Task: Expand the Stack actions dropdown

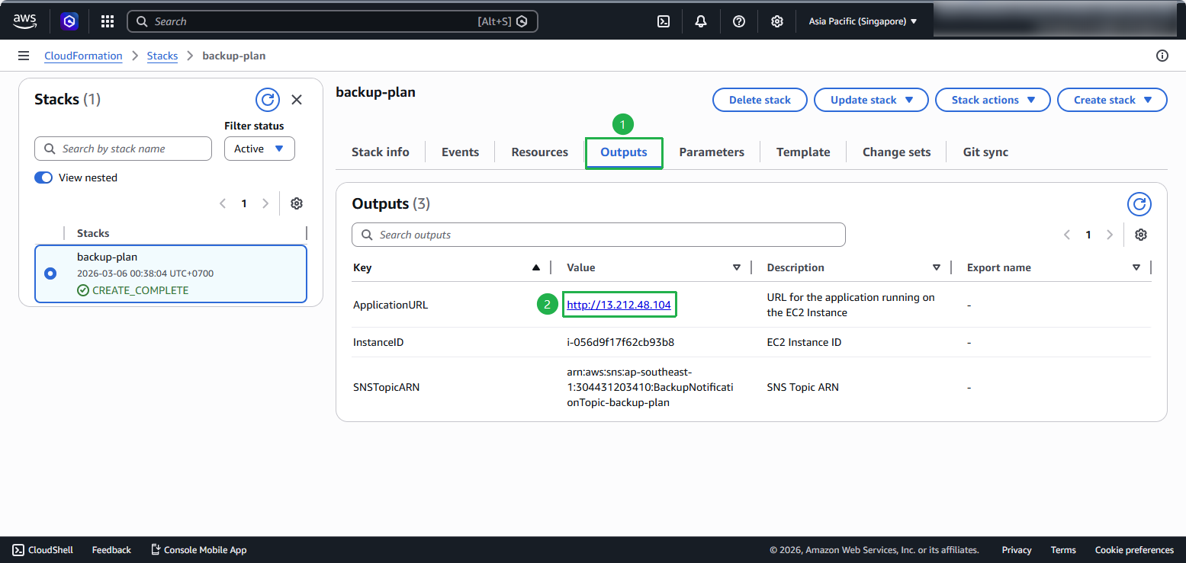Action: (x=993, y=100)
